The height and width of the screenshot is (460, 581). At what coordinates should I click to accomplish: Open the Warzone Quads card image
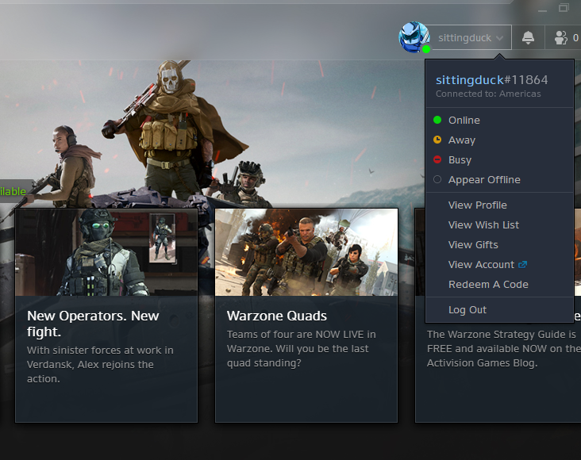pos(306,252)
